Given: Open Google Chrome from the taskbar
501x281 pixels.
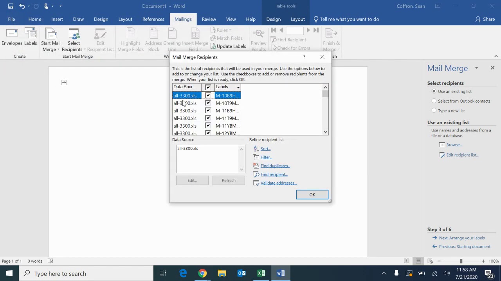Looking at the screenshot, I should tap(202, 274).
